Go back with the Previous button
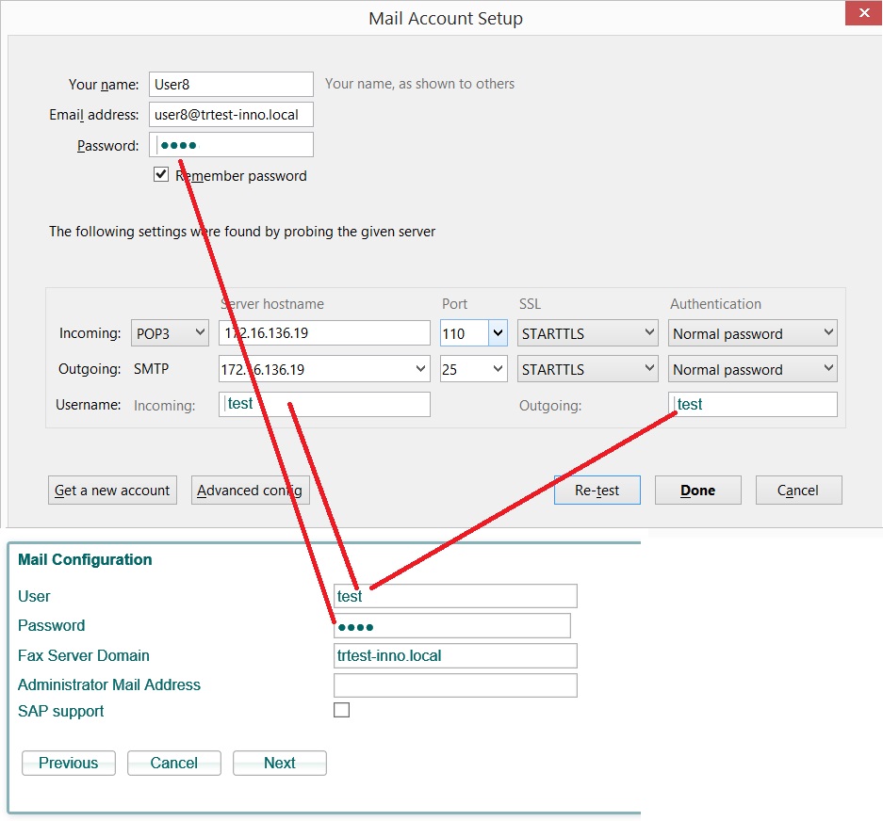Screen dimensions: 883x821 (68, 763)
